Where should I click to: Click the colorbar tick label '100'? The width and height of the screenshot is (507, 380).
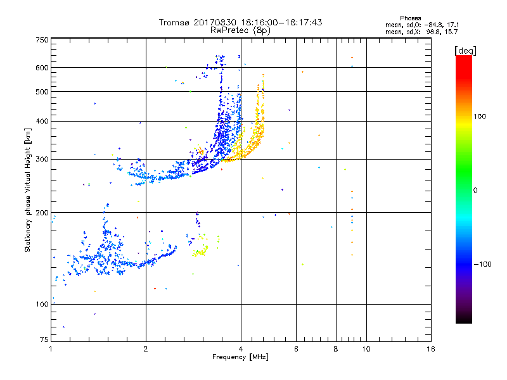(480, 117)
